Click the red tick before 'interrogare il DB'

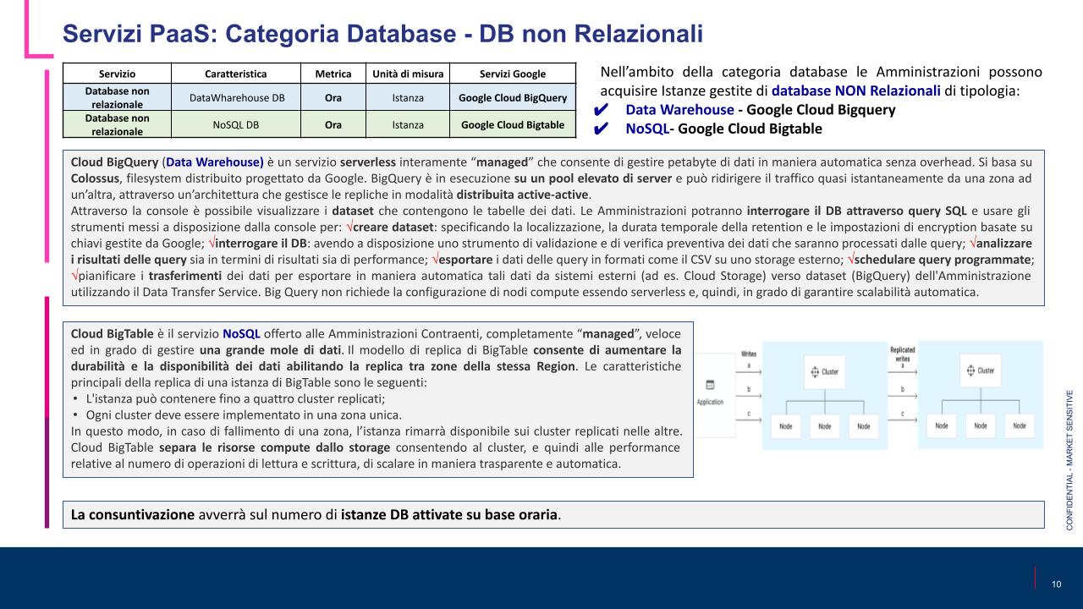(212, 243)
